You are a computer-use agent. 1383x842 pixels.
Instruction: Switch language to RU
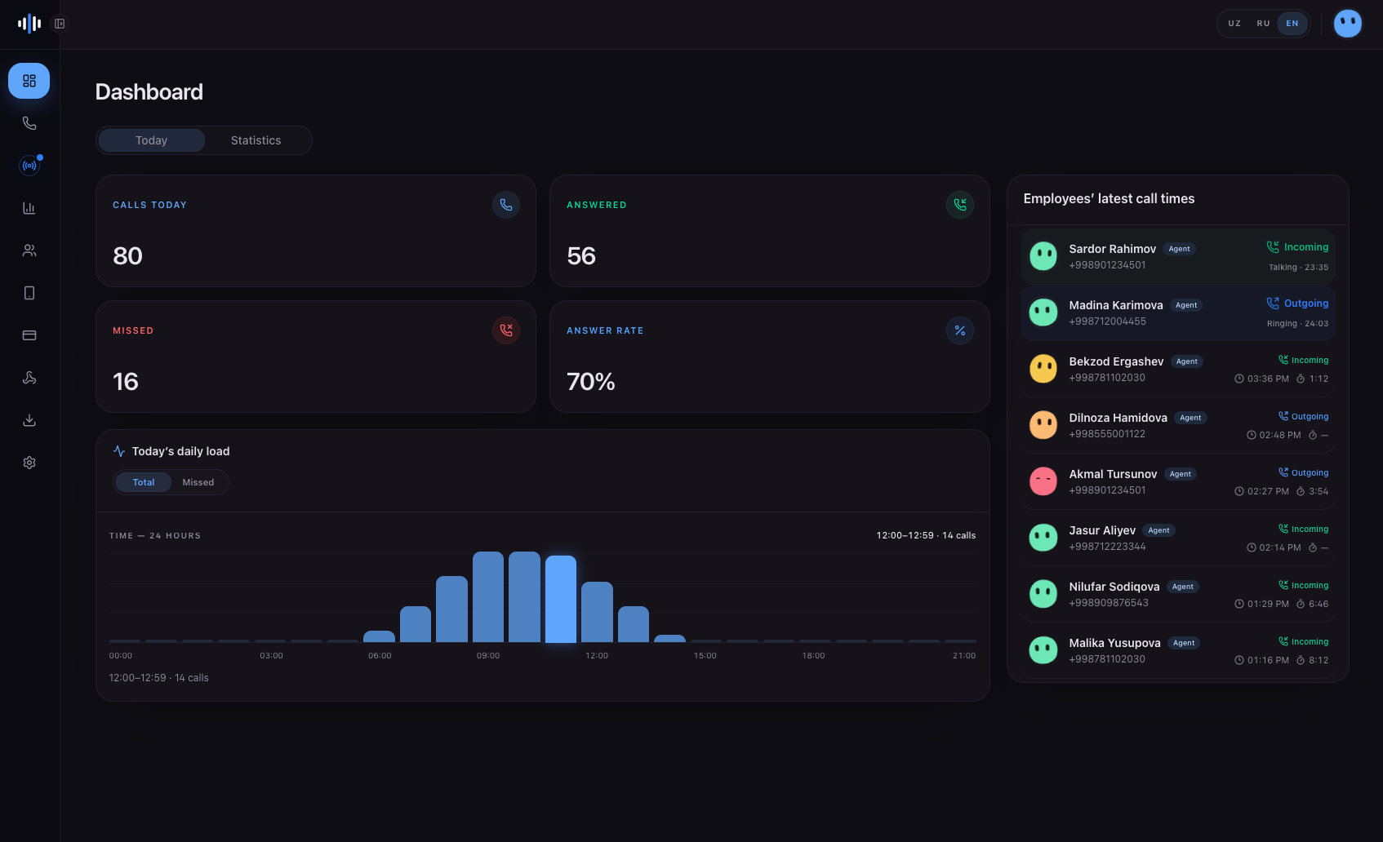(x=1263, y=24)
